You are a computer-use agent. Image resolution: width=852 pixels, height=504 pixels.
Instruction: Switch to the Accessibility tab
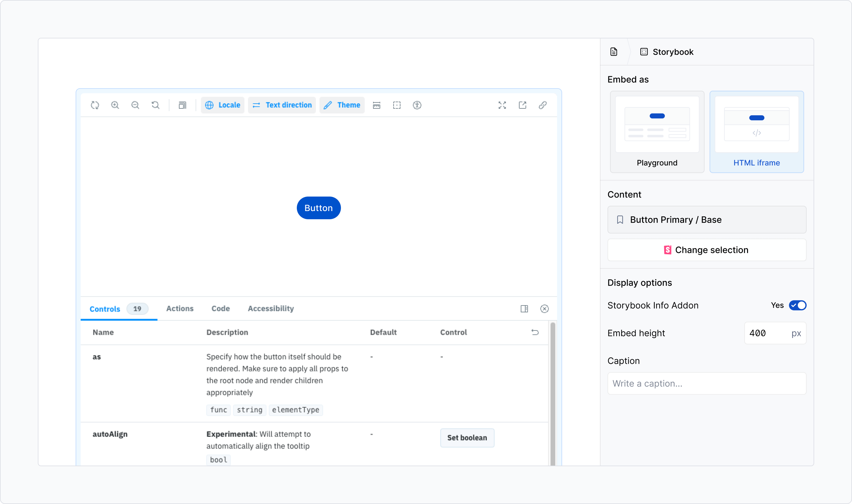[271, 308]
